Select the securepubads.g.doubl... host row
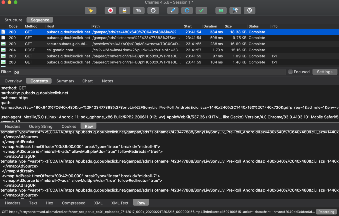 (169, 44)
